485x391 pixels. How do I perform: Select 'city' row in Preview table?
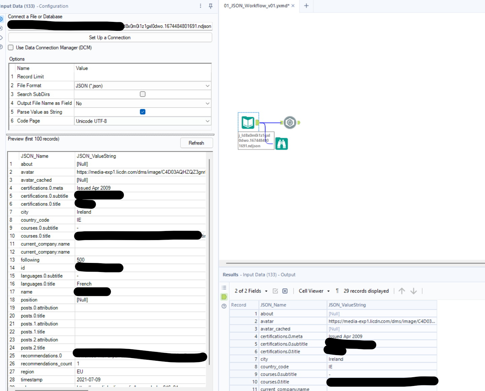[107, 212]
